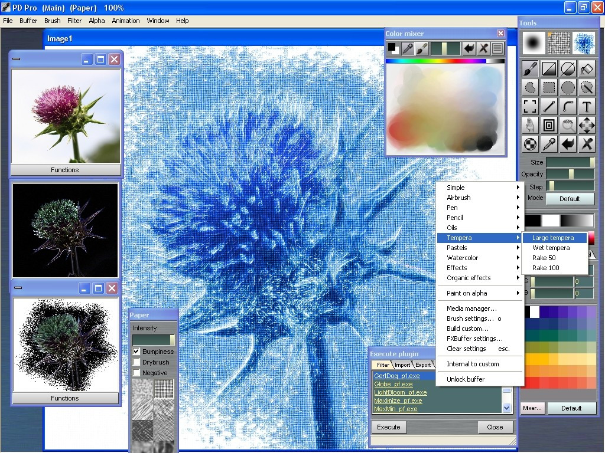The height and width of the screenshot is (453, 605).
Task: Enable the Negative checkbox
Action: coord(136,373)
